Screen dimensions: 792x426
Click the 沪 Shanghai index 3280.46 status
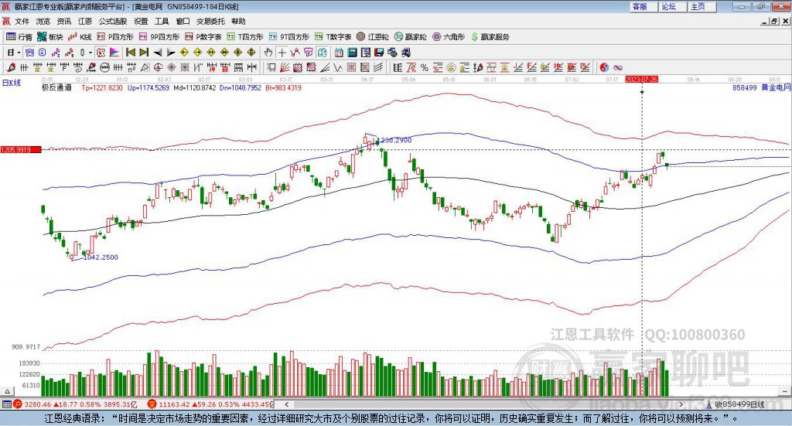coord(75,404)
